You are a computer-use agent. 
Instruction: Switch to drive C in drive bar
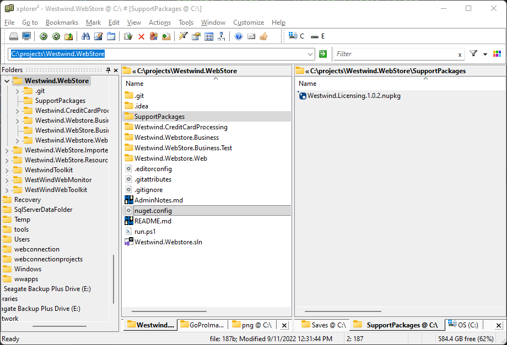tap(296, 36)
